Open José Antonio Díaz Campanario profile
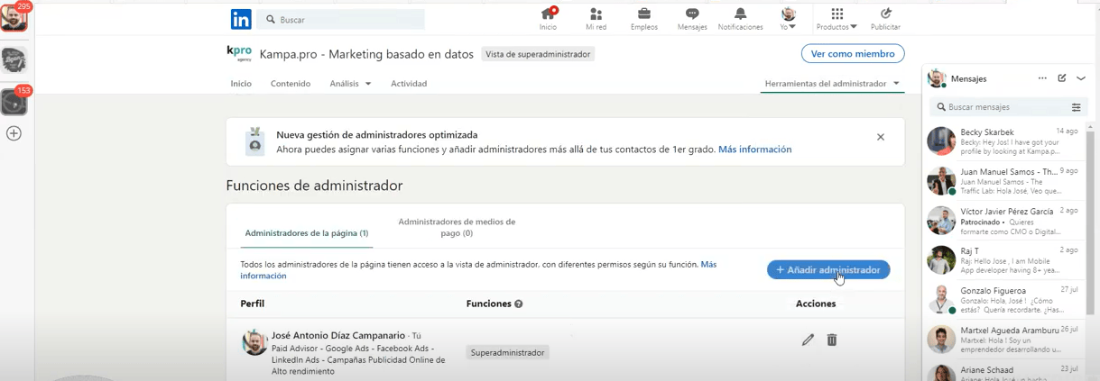The image size is (1100, 381). click(x=339, y=336)
